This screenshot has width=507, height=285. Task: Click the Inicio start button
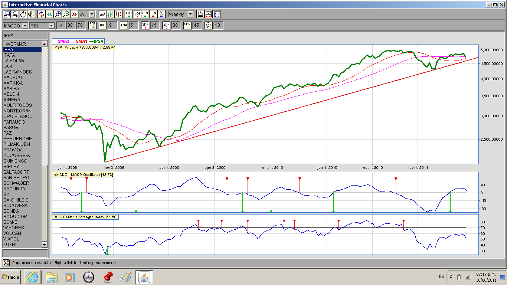pos(11,277)
